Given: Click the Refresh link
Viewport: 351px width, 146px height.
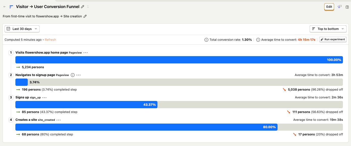Looking at the screenshot, I should 50,40.
